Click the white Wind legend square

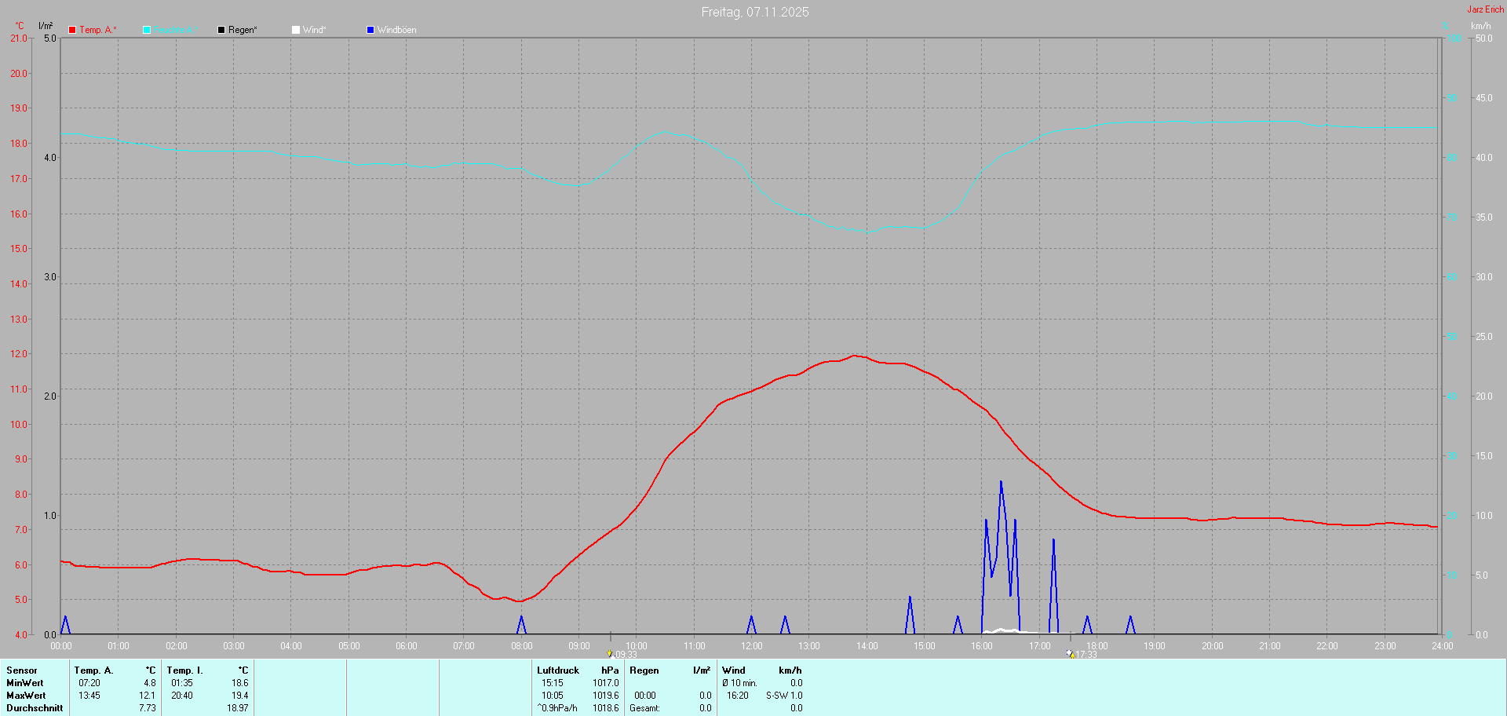296,30
